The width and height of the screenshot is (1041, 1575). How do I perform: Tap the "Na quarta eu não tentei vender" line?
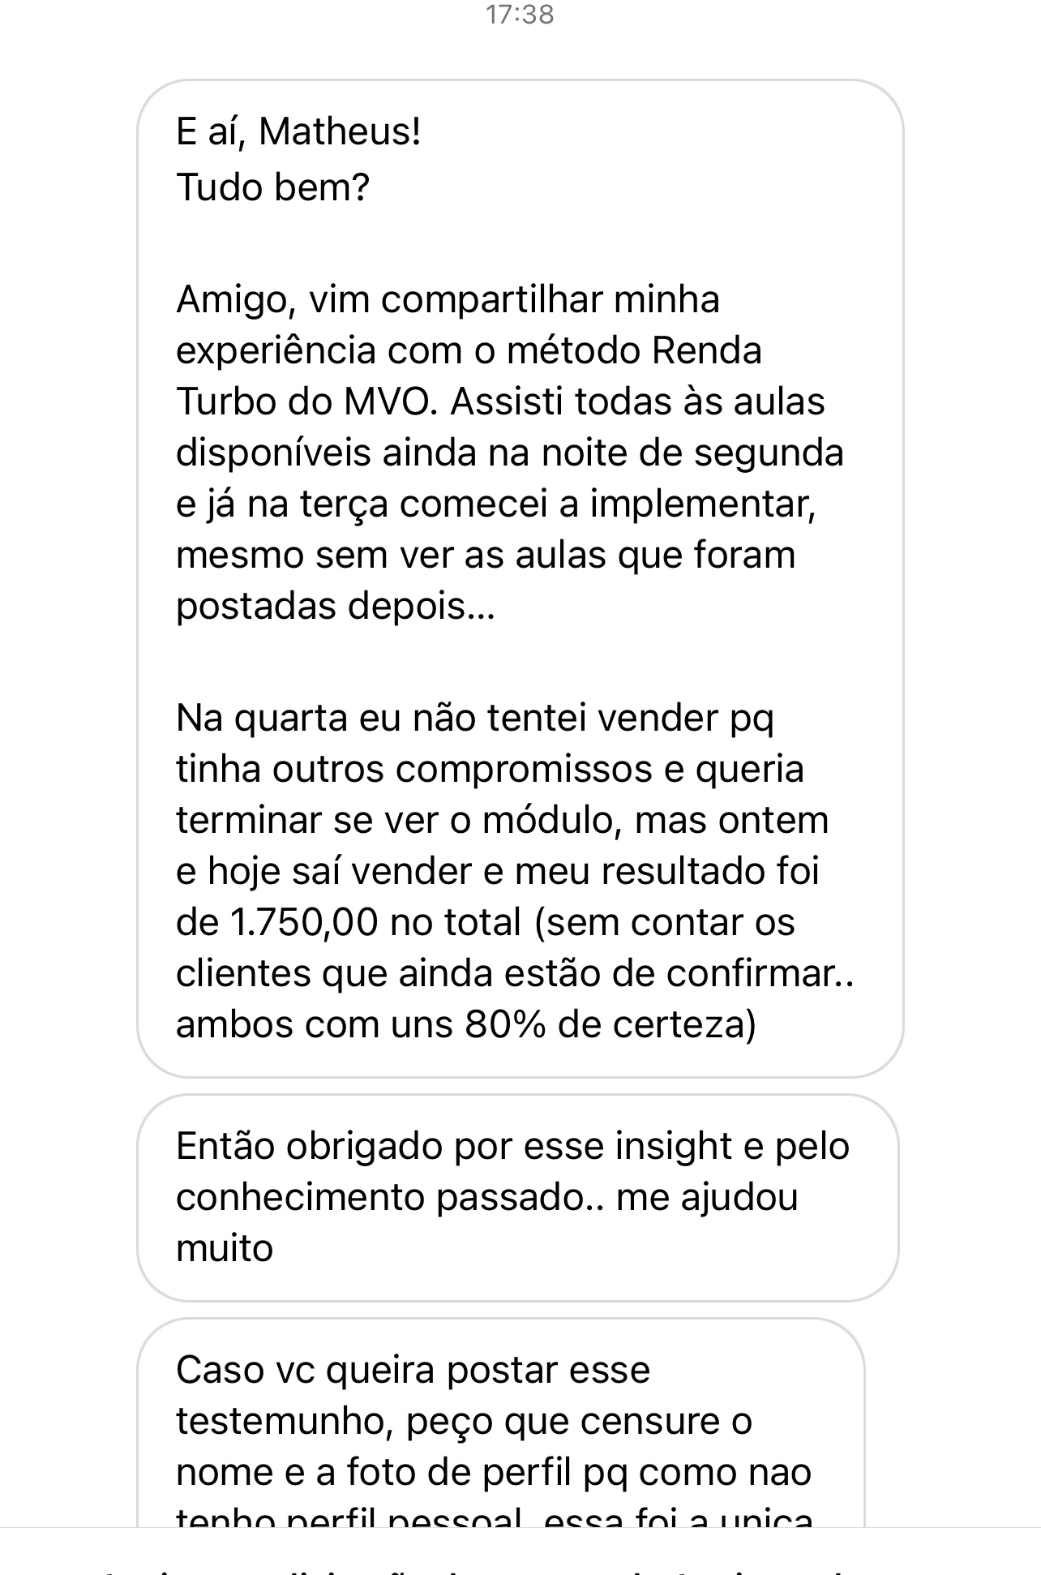[474, 718]
